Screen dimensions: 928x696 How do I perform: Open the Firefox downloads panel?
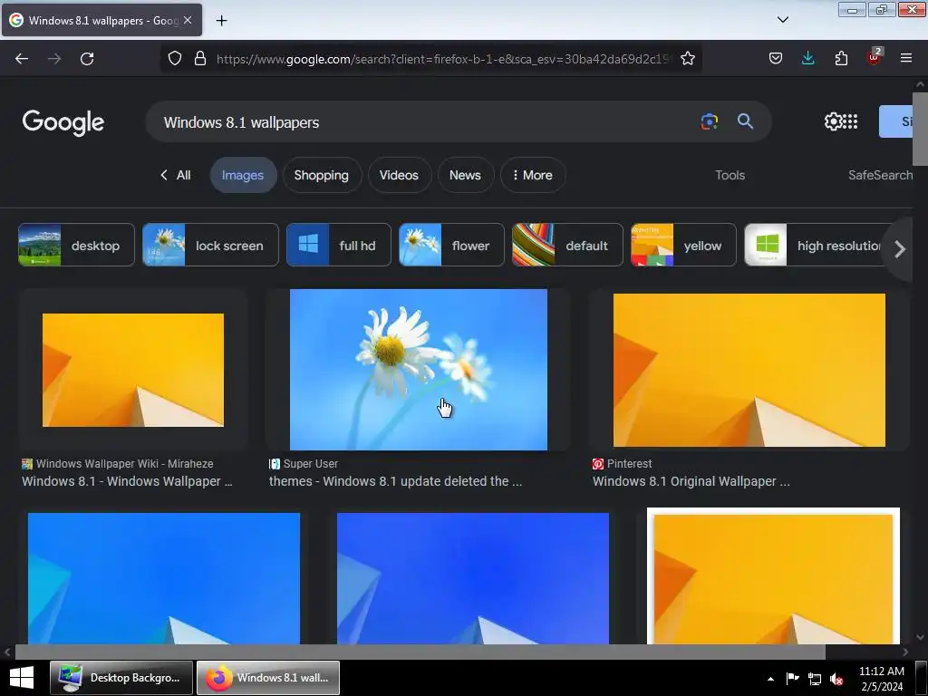pos(807,58)
